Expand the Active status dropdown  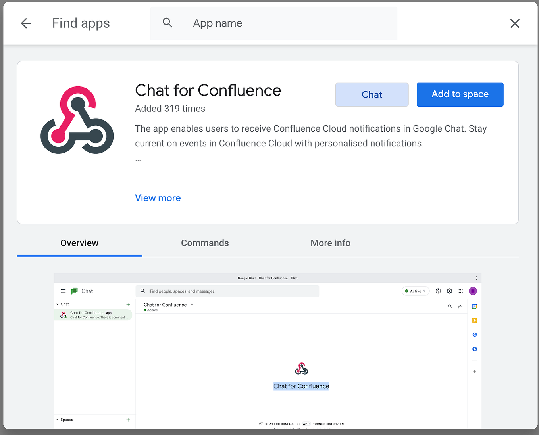(416, 291)
